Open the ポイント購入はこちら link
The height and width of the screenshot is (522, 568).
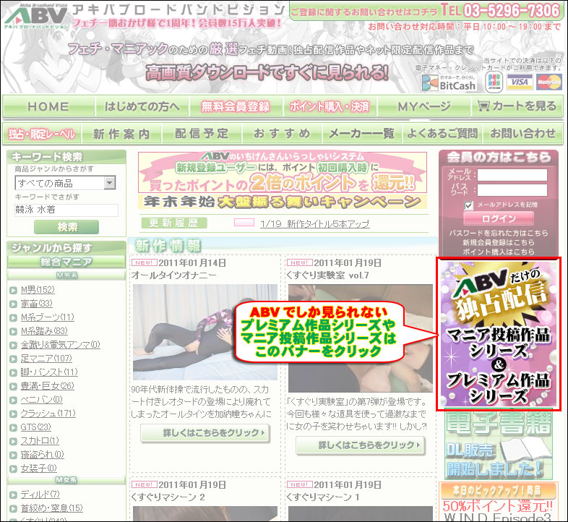coord(499,252)
